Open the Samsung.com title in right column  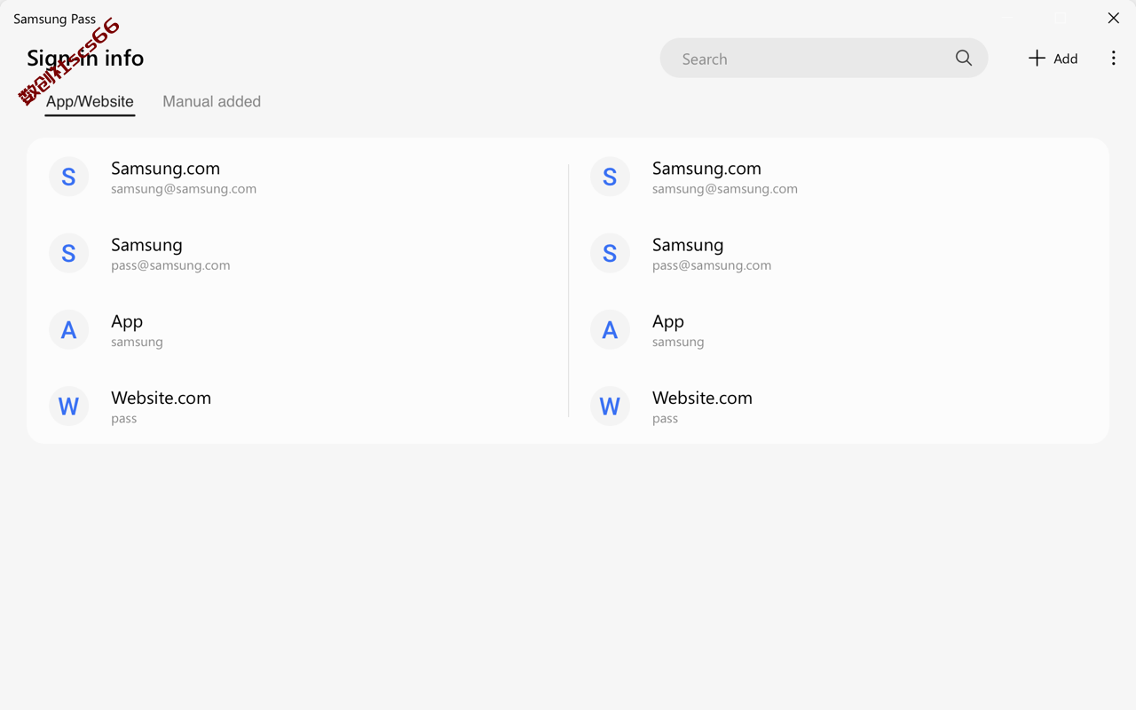706,168
